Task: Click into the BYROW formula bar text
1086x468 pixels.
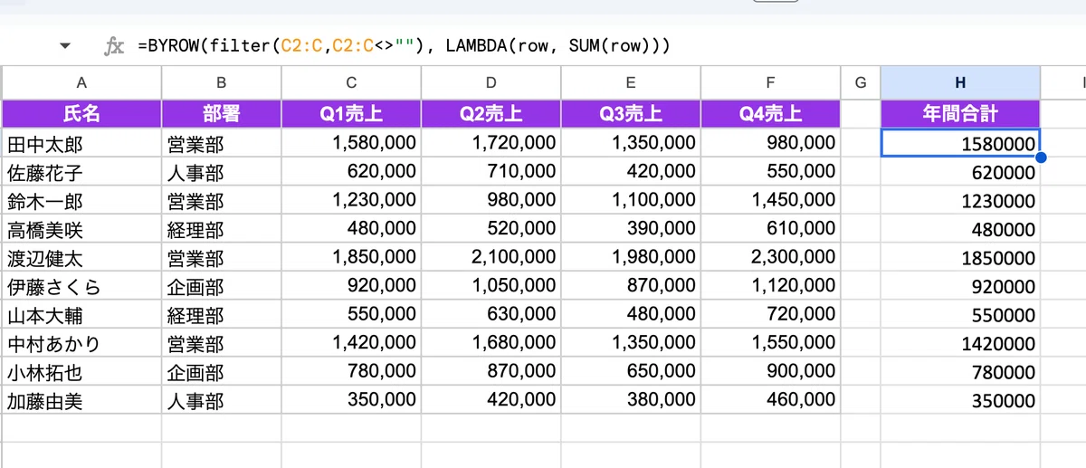Action: [x=404, y=45]
